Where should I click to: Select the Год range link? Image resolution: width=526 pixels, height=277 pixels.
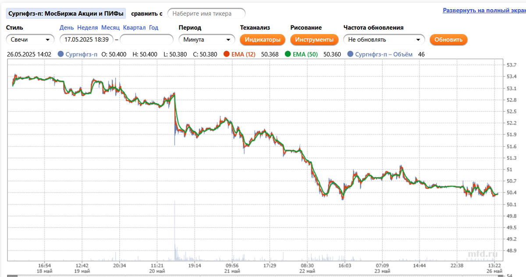153,28
